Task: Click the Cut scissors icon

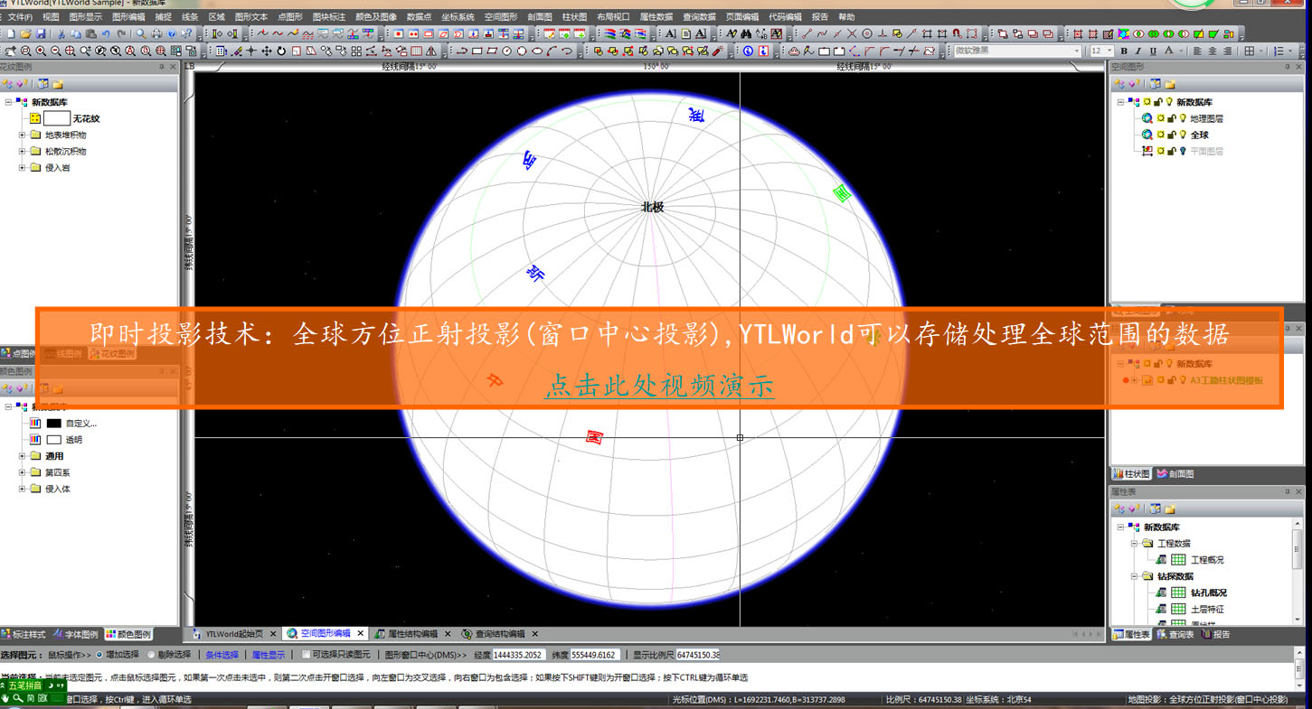Action: [61, 33]
